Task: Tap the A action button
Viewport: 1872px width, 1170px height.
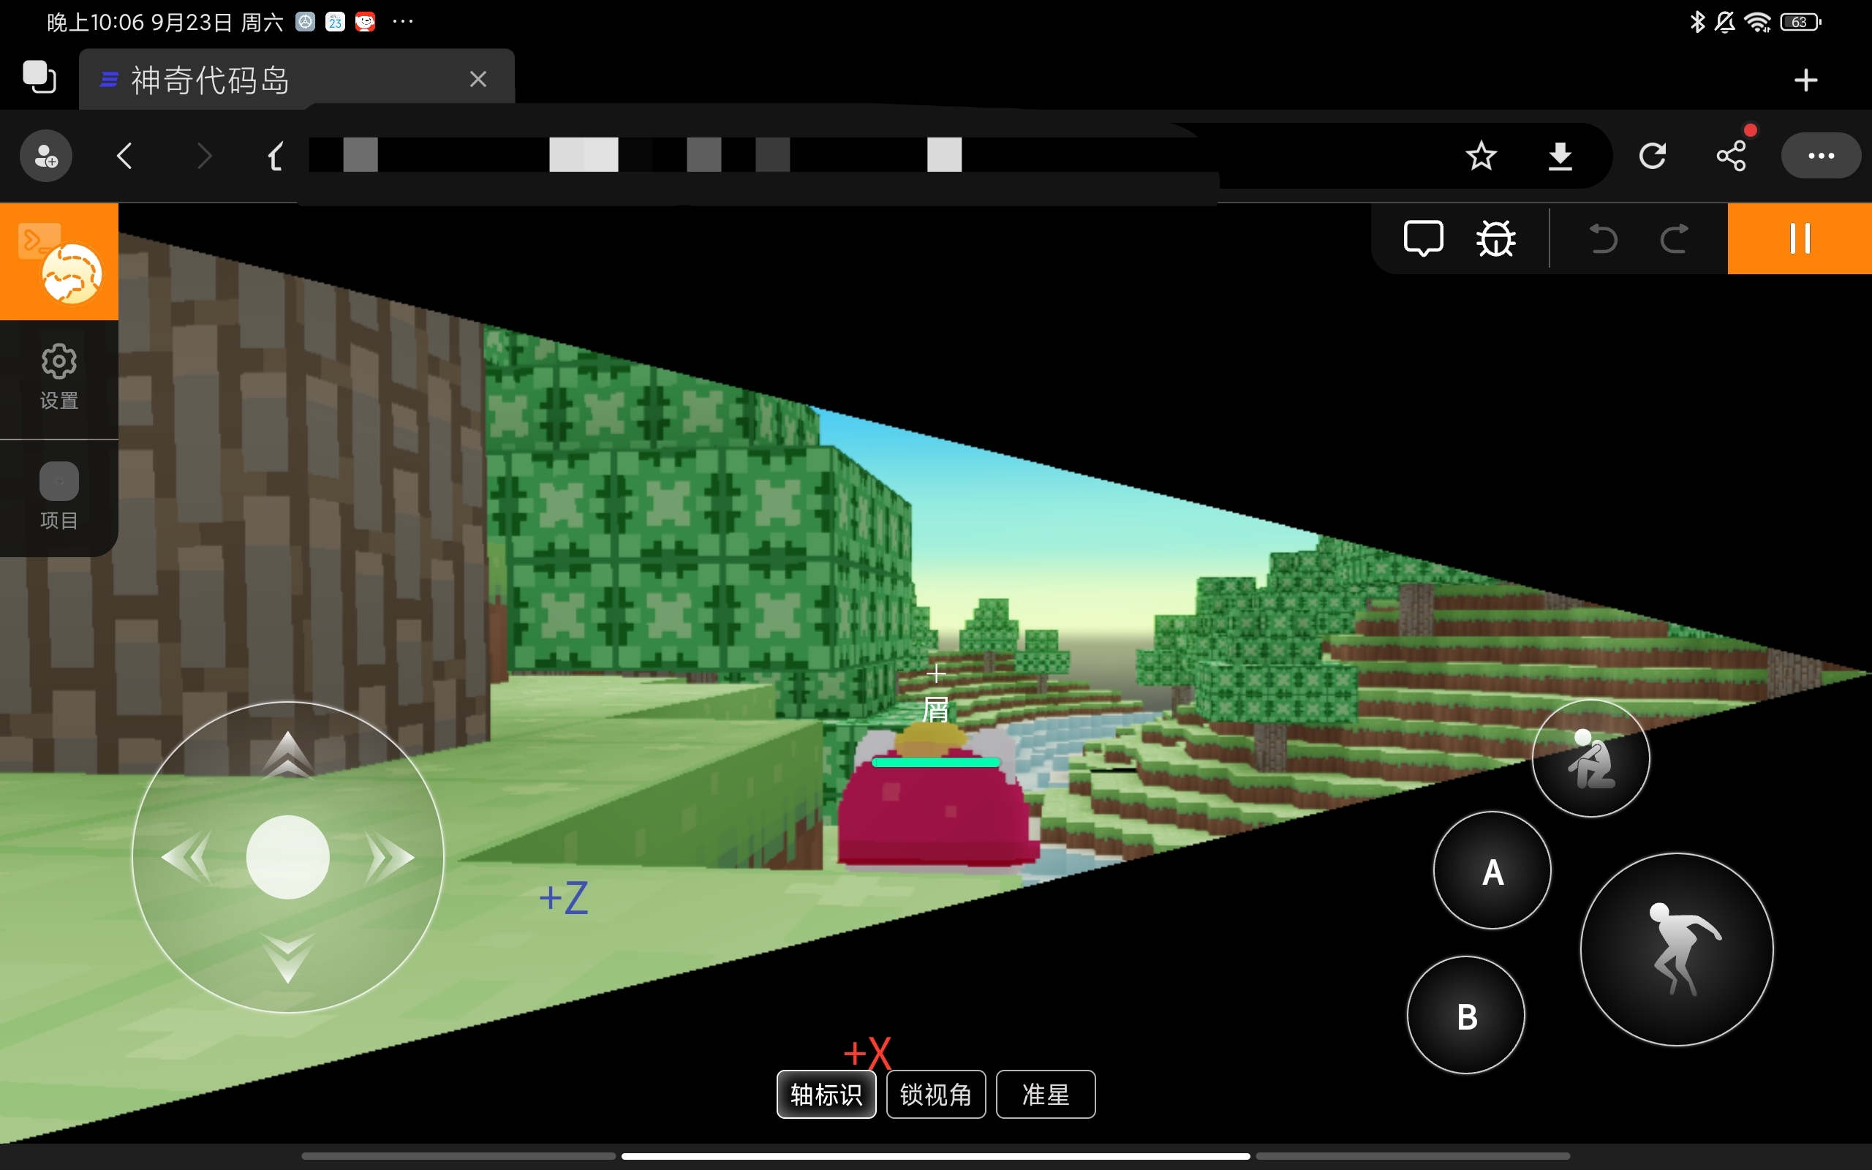Action: tap(1492, 870)
